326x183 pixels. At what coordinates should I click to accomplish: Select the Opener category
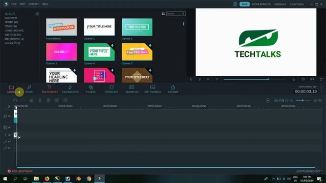11,22
